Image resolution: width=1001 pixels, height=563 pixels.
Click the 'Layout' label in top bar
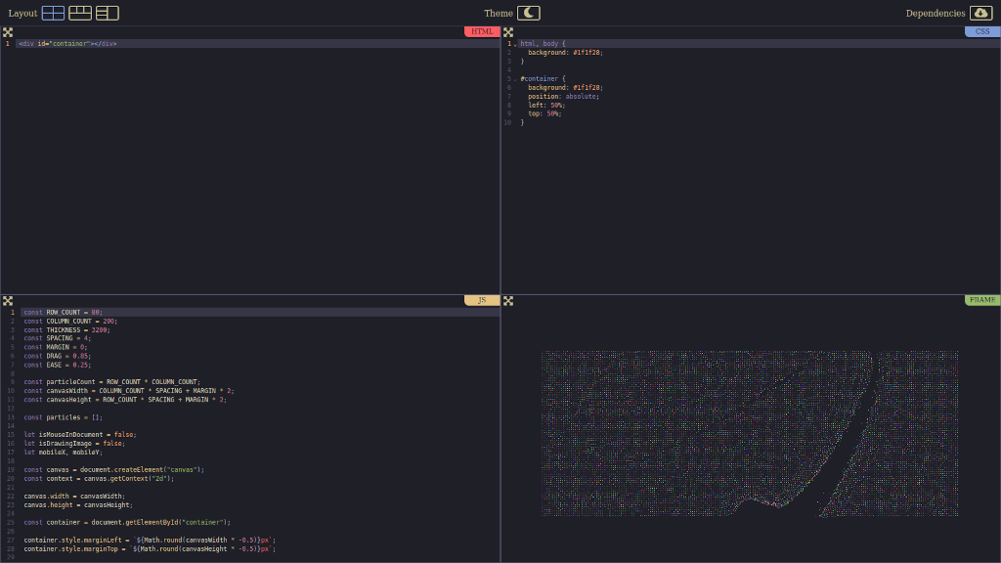coord(23,14)
